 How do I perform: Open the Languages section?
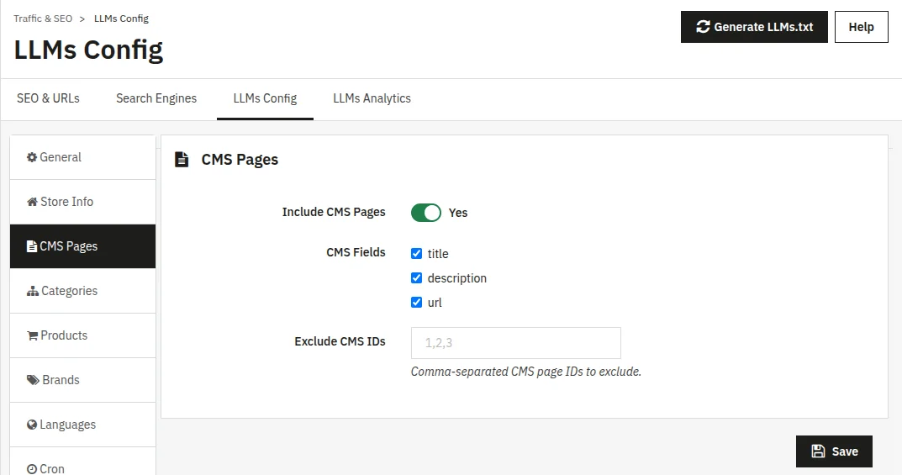click(x=83, y=425)
